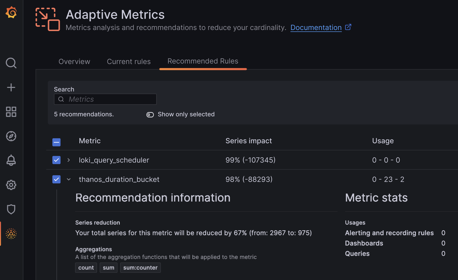458x280 pixels.
Task: Open the search icon in sidebar
Action: click(11, 63)
